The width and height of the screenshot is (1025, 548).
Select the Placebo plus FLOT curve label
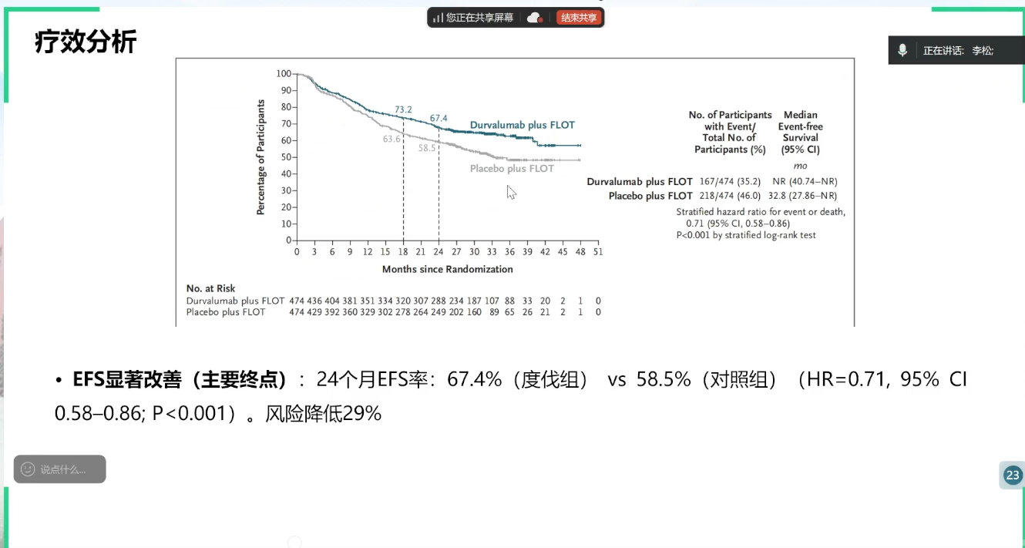click(x=512, y=169)
